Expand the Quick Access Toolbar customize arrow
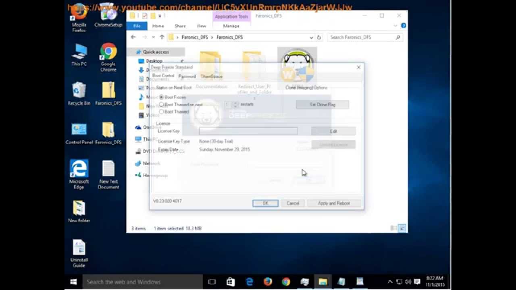Image resolution: width=516 pixels, height=290 pixels. (x=160, y=16)
